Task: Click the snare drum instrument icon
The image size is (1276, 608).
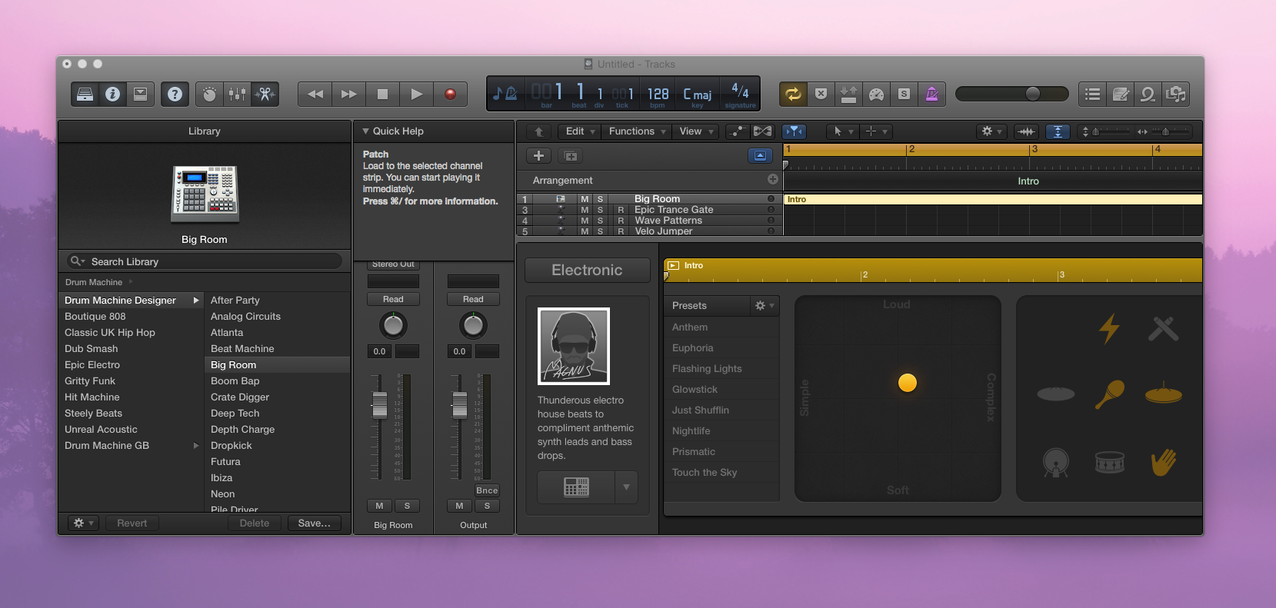Action: 1109,462
